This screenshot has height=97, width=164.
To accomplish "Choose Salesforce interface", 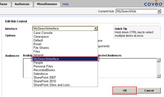I will [65, 74].
